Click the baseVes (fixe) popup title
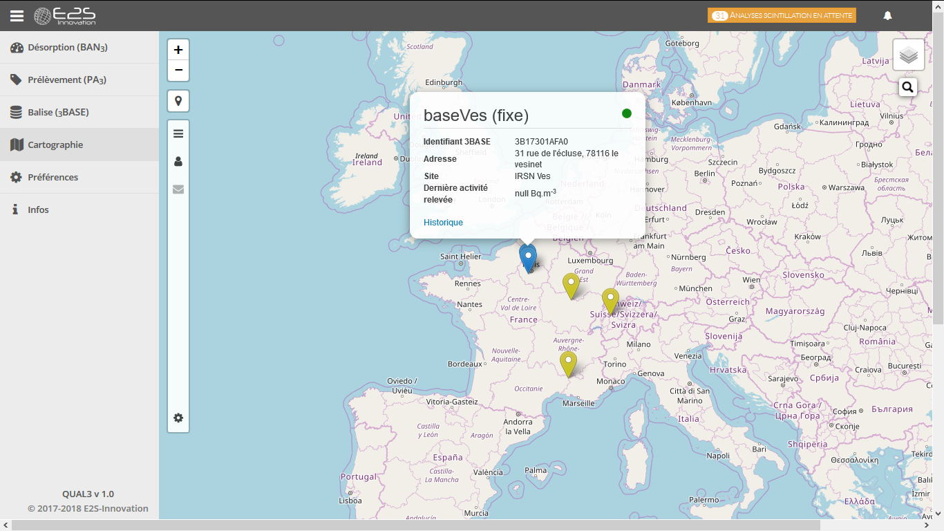 pyautogui.click(x=476, y=115)
